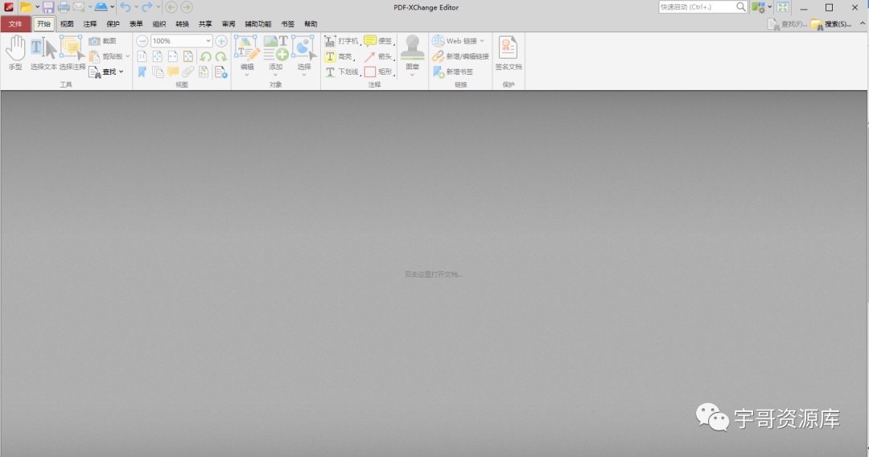Rotate view counterclockwise with green arrow
The height and width of the screenshot is (457, 869).
click(x=206, y=56)
